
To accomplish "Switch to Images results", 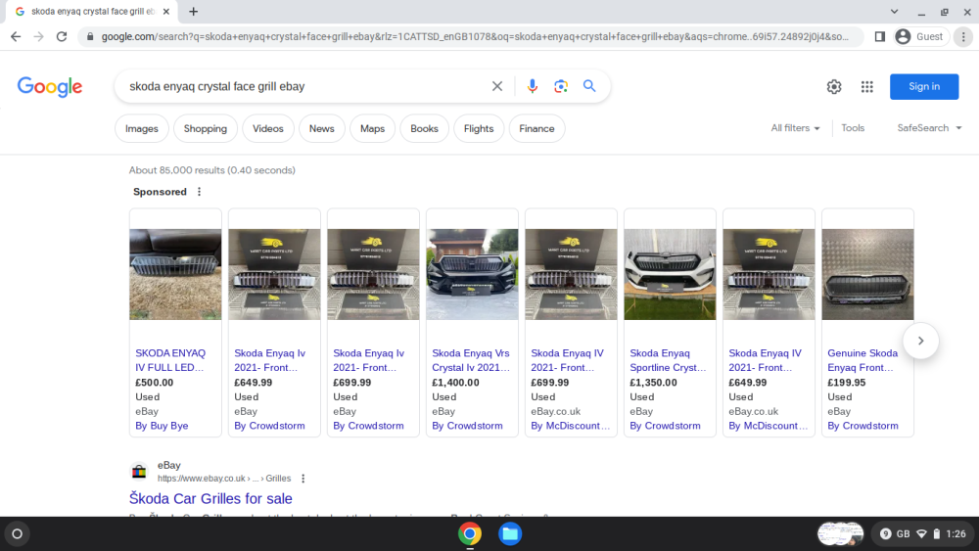I will click(142, 128).
